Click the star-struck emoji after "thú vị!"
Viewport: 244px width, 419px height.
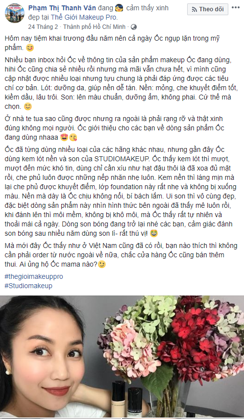(154, 234)
